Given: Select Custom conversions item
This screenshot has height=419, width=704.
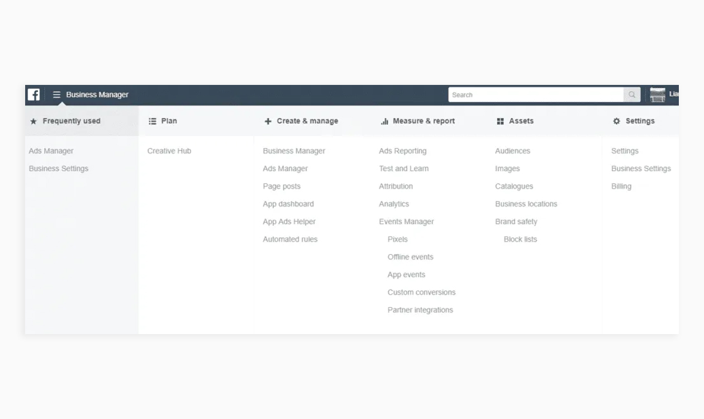Looking at the screenshot, I should tap(421, 292).
